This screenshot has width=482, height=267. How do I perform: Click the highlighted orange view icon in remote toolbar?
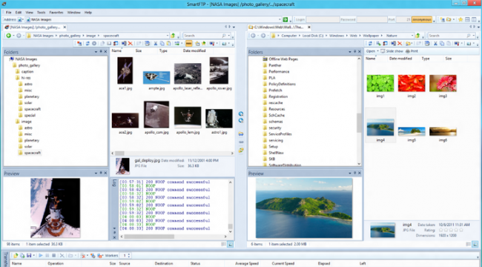[188, 44]
